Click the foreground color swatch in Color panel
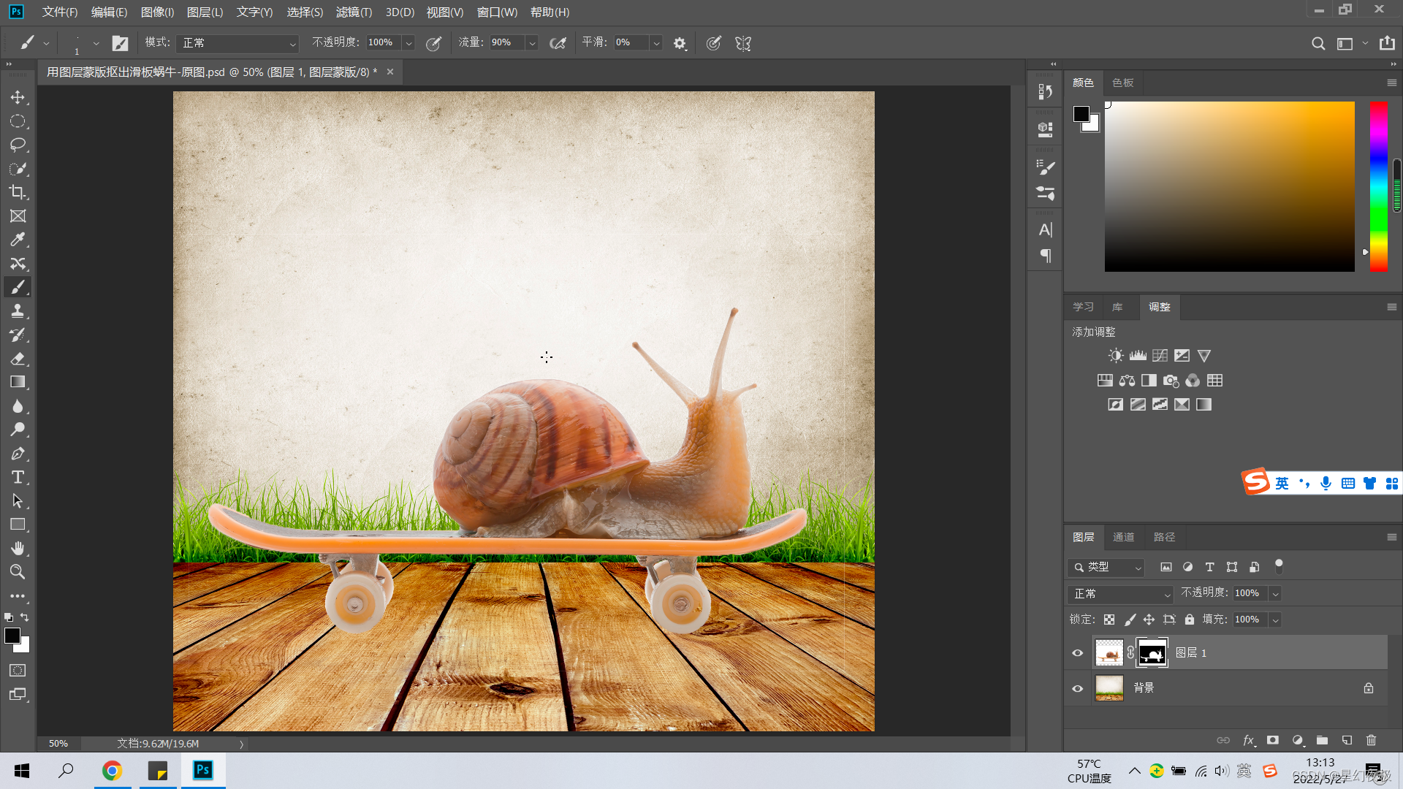Viewport: 1403px width, 789px height. [x=1081, y=114]
